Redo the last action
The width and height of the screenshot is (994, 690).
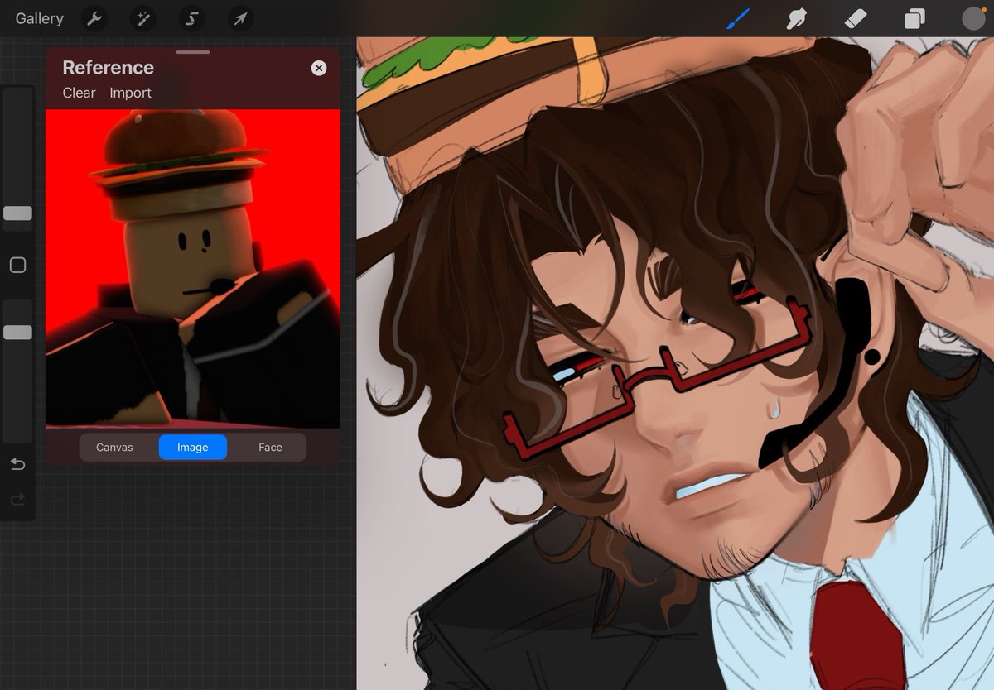tap(17, 499)
